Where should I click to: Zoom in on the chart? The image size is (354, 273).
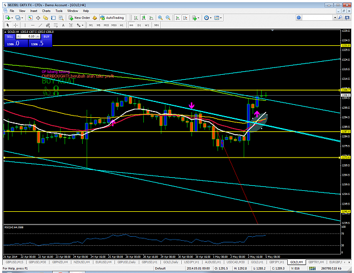pos(160,18)
